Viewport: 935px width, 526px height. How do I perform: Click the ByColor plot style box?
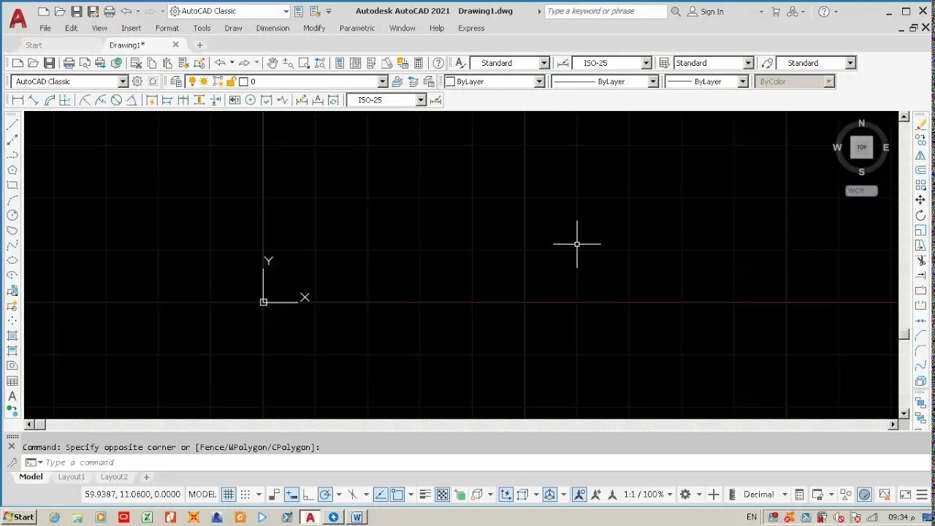click(795, 82)
